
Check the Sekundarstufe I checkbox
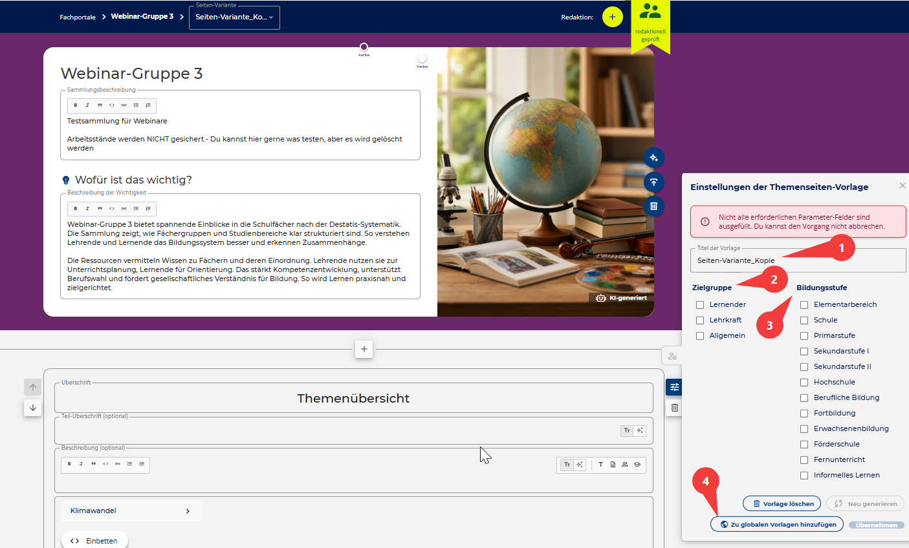[804, 351]
